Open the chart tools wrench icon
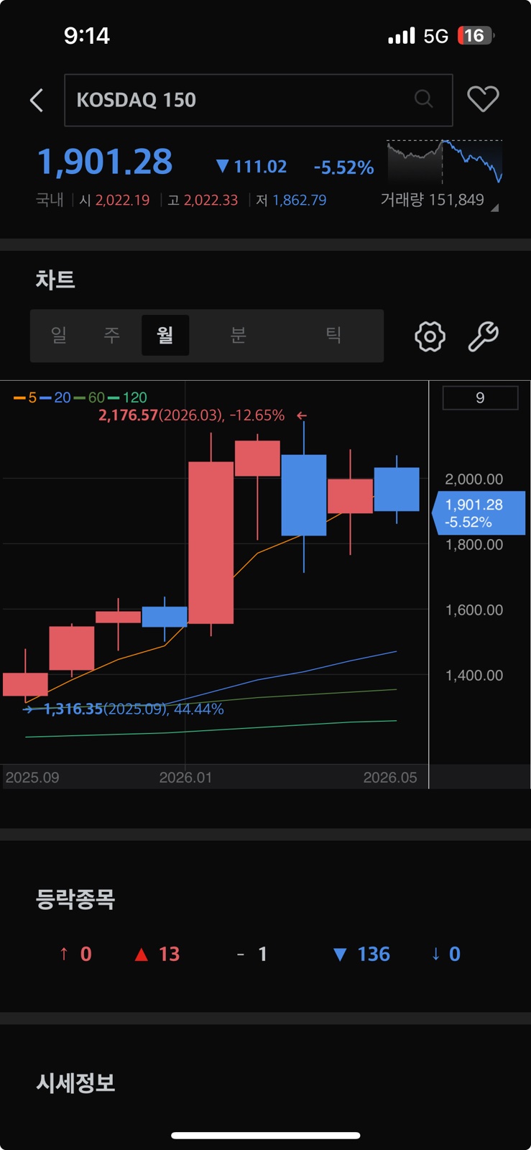The image size is (531, 1150). tap(484, 336)
